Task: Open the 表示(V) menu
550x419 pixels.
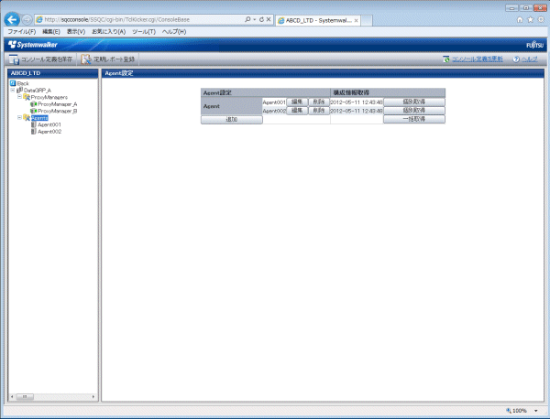Action: [76, 32]
